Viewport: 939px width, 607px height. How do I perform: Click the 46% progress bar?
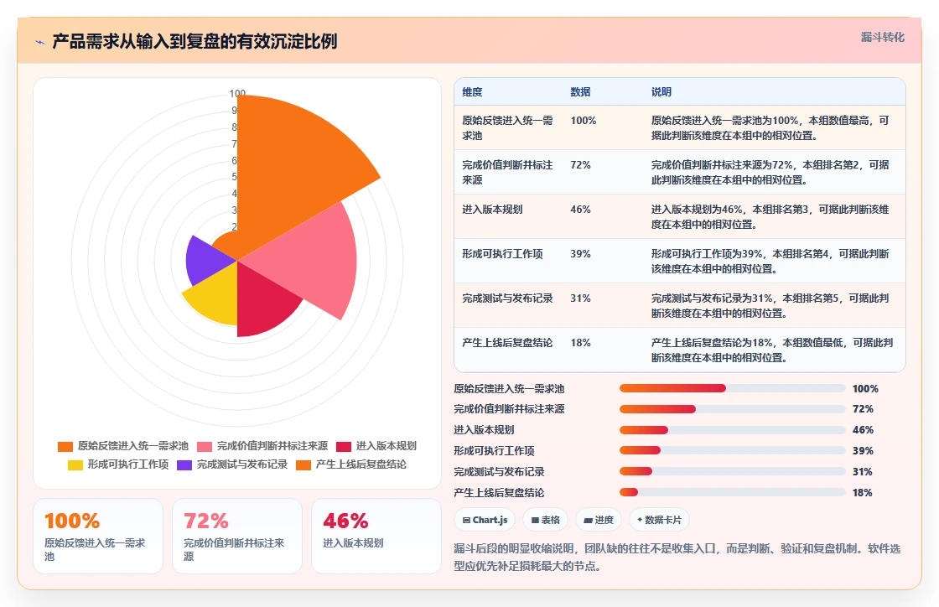point(733,430)
